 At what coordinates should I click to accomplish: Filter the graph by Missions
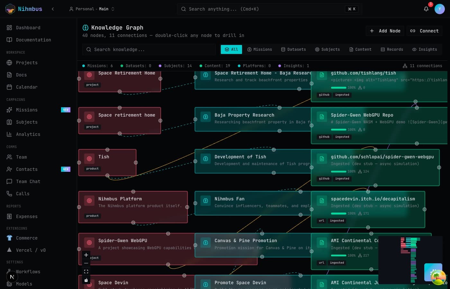(x=260, y=49)
